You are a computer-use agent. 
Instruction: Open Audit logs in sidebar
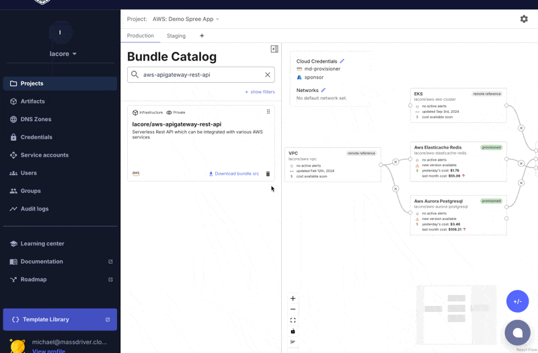pos(34,209)
